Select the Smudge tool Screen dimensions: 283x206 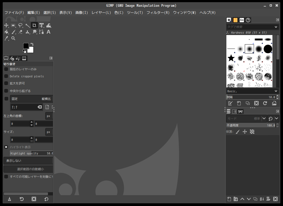point(34,32)
